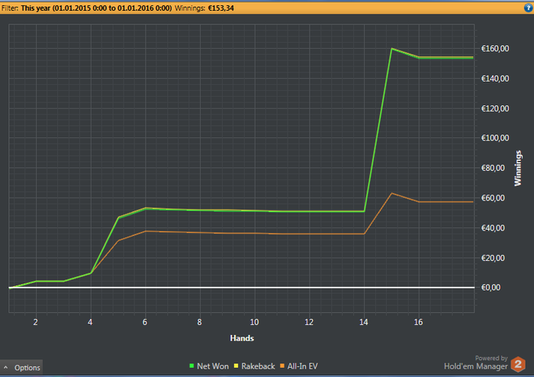Screen dimensions: 534x377
Task: Click the hand number 8 axis label
Action: 199,322
